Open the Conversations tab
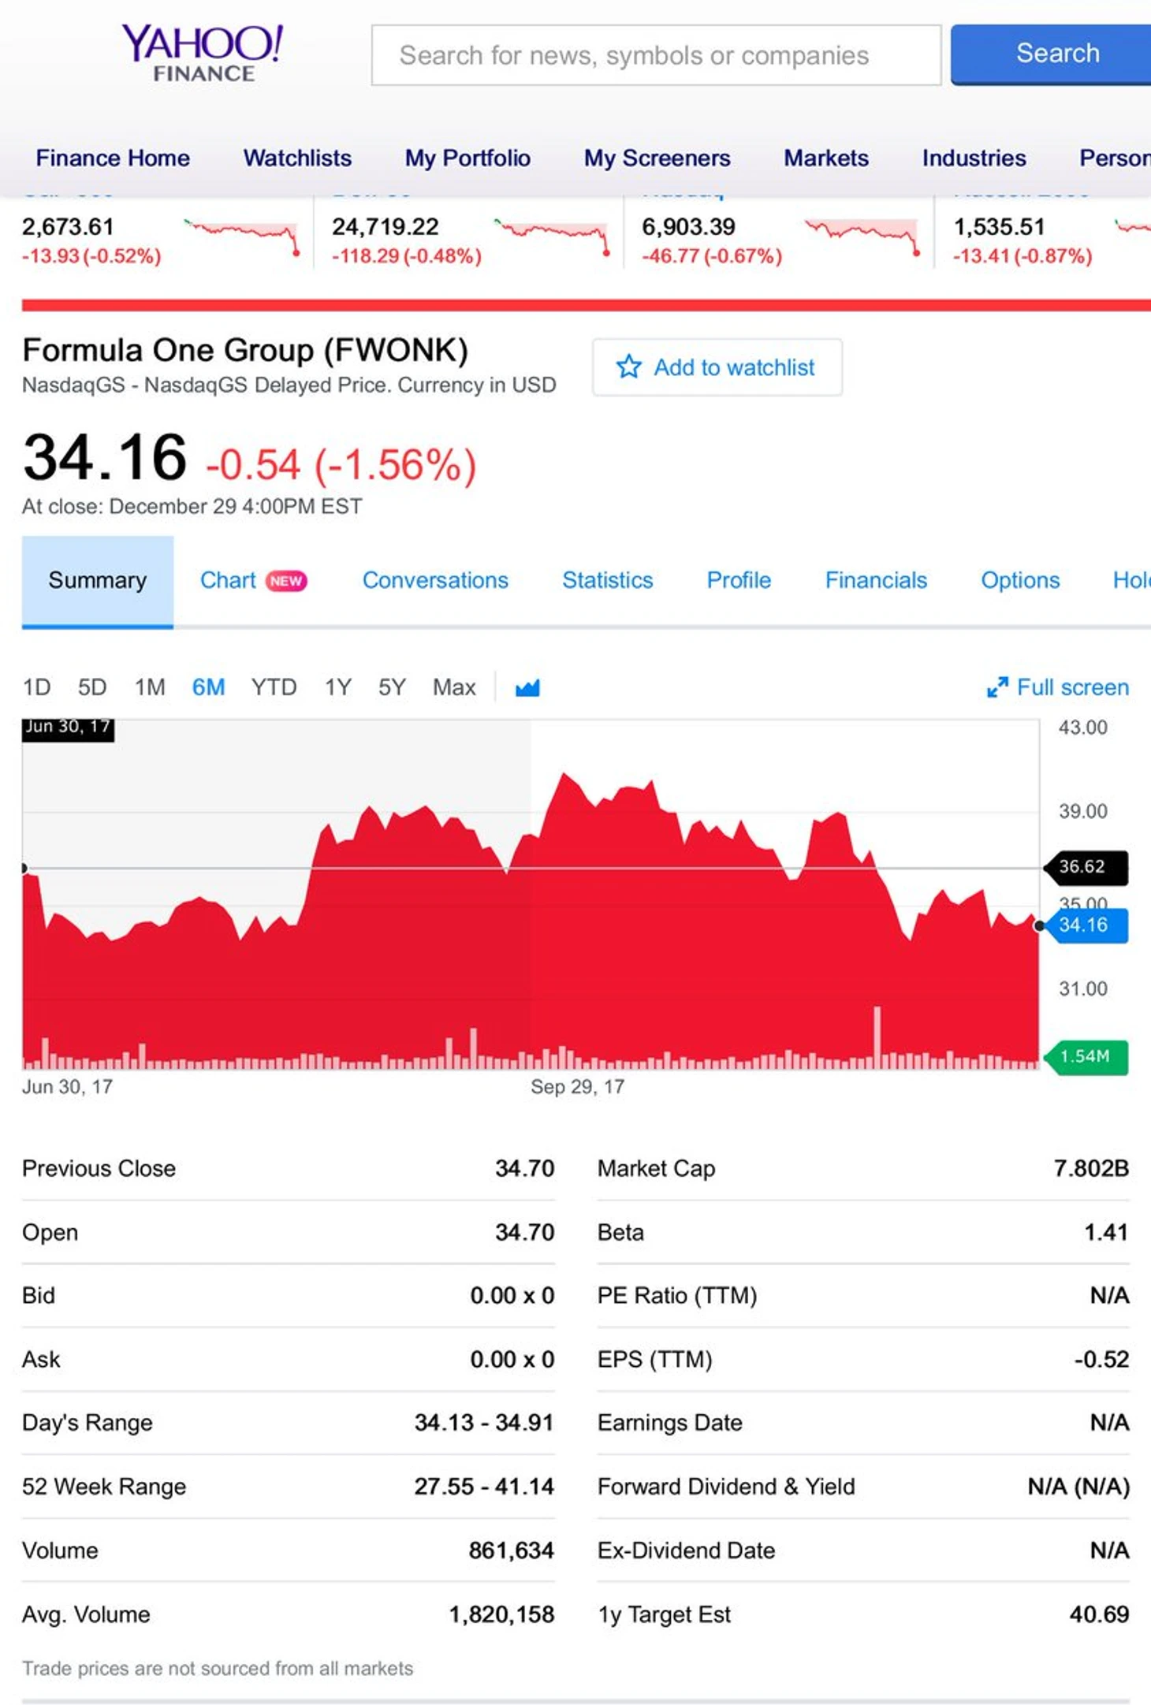 [x=435, y=581]
